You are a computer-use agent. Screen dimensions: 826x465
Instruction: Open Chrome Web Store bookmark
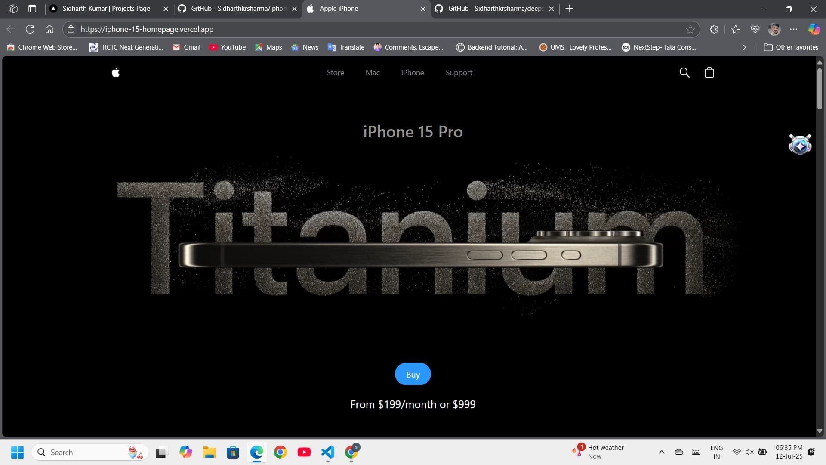click(x=42, y=47)
